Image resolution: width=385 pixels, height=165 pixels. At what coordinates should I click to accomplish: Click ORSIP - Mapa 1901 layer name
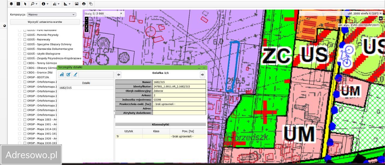coord(42,124)
